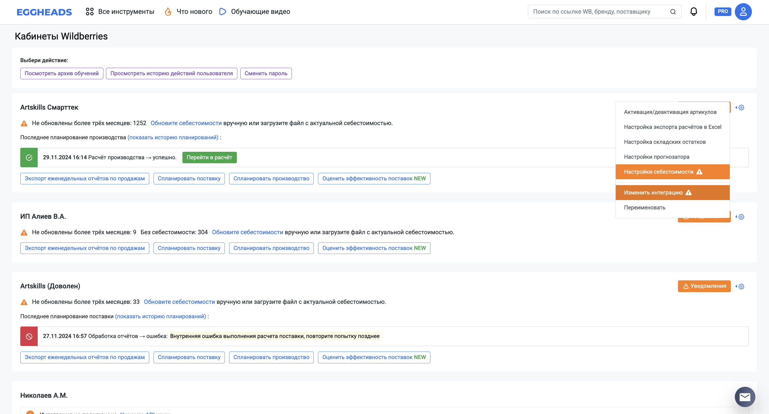
Task: Click the search magnifier icon
Action: pyautogui.click(x=673, y=12)
